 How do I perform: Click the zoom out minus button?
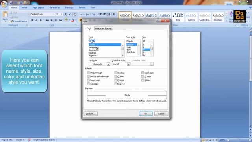[x=228, y=140]
